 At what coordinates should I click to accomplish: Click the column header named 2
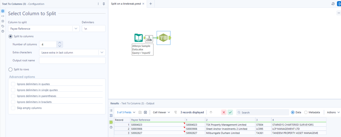point(230,120)
